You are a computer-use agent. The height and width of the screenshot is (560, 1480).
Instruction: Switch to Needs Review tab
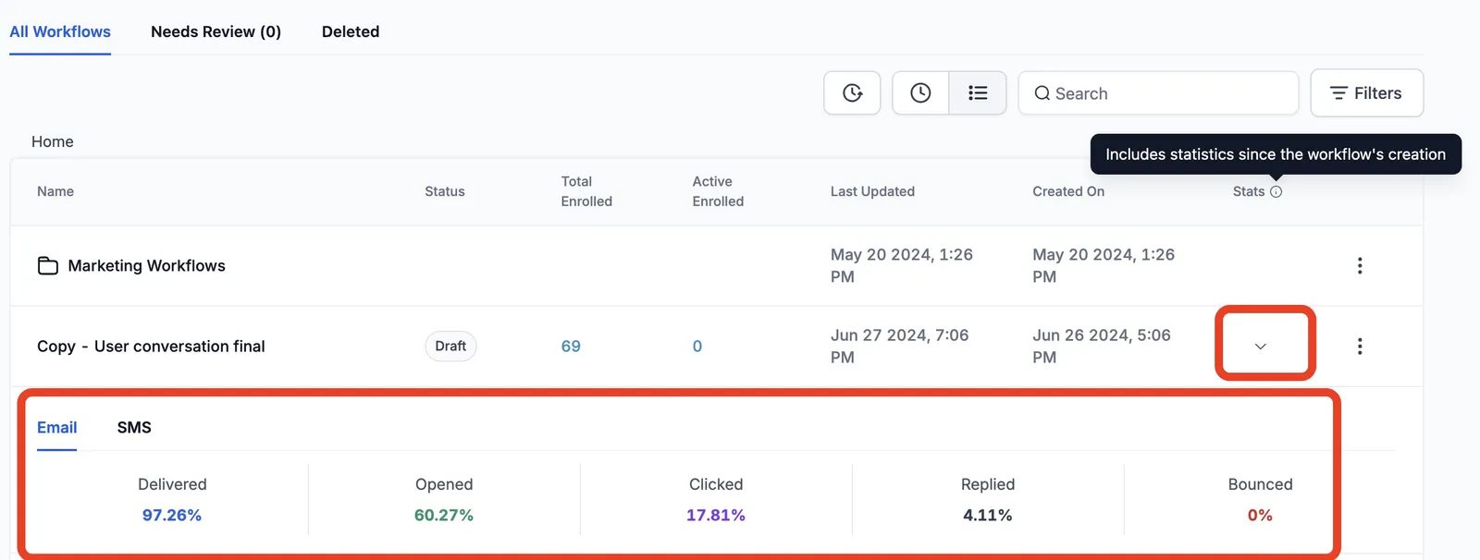pos(216,31)
